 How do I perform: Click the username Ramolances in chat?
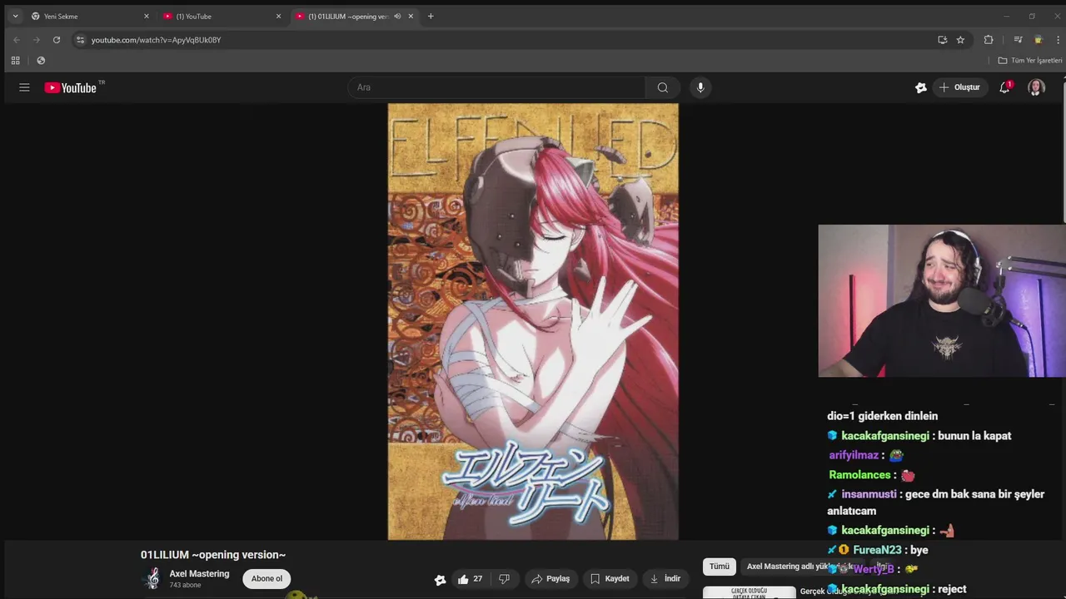859,475
